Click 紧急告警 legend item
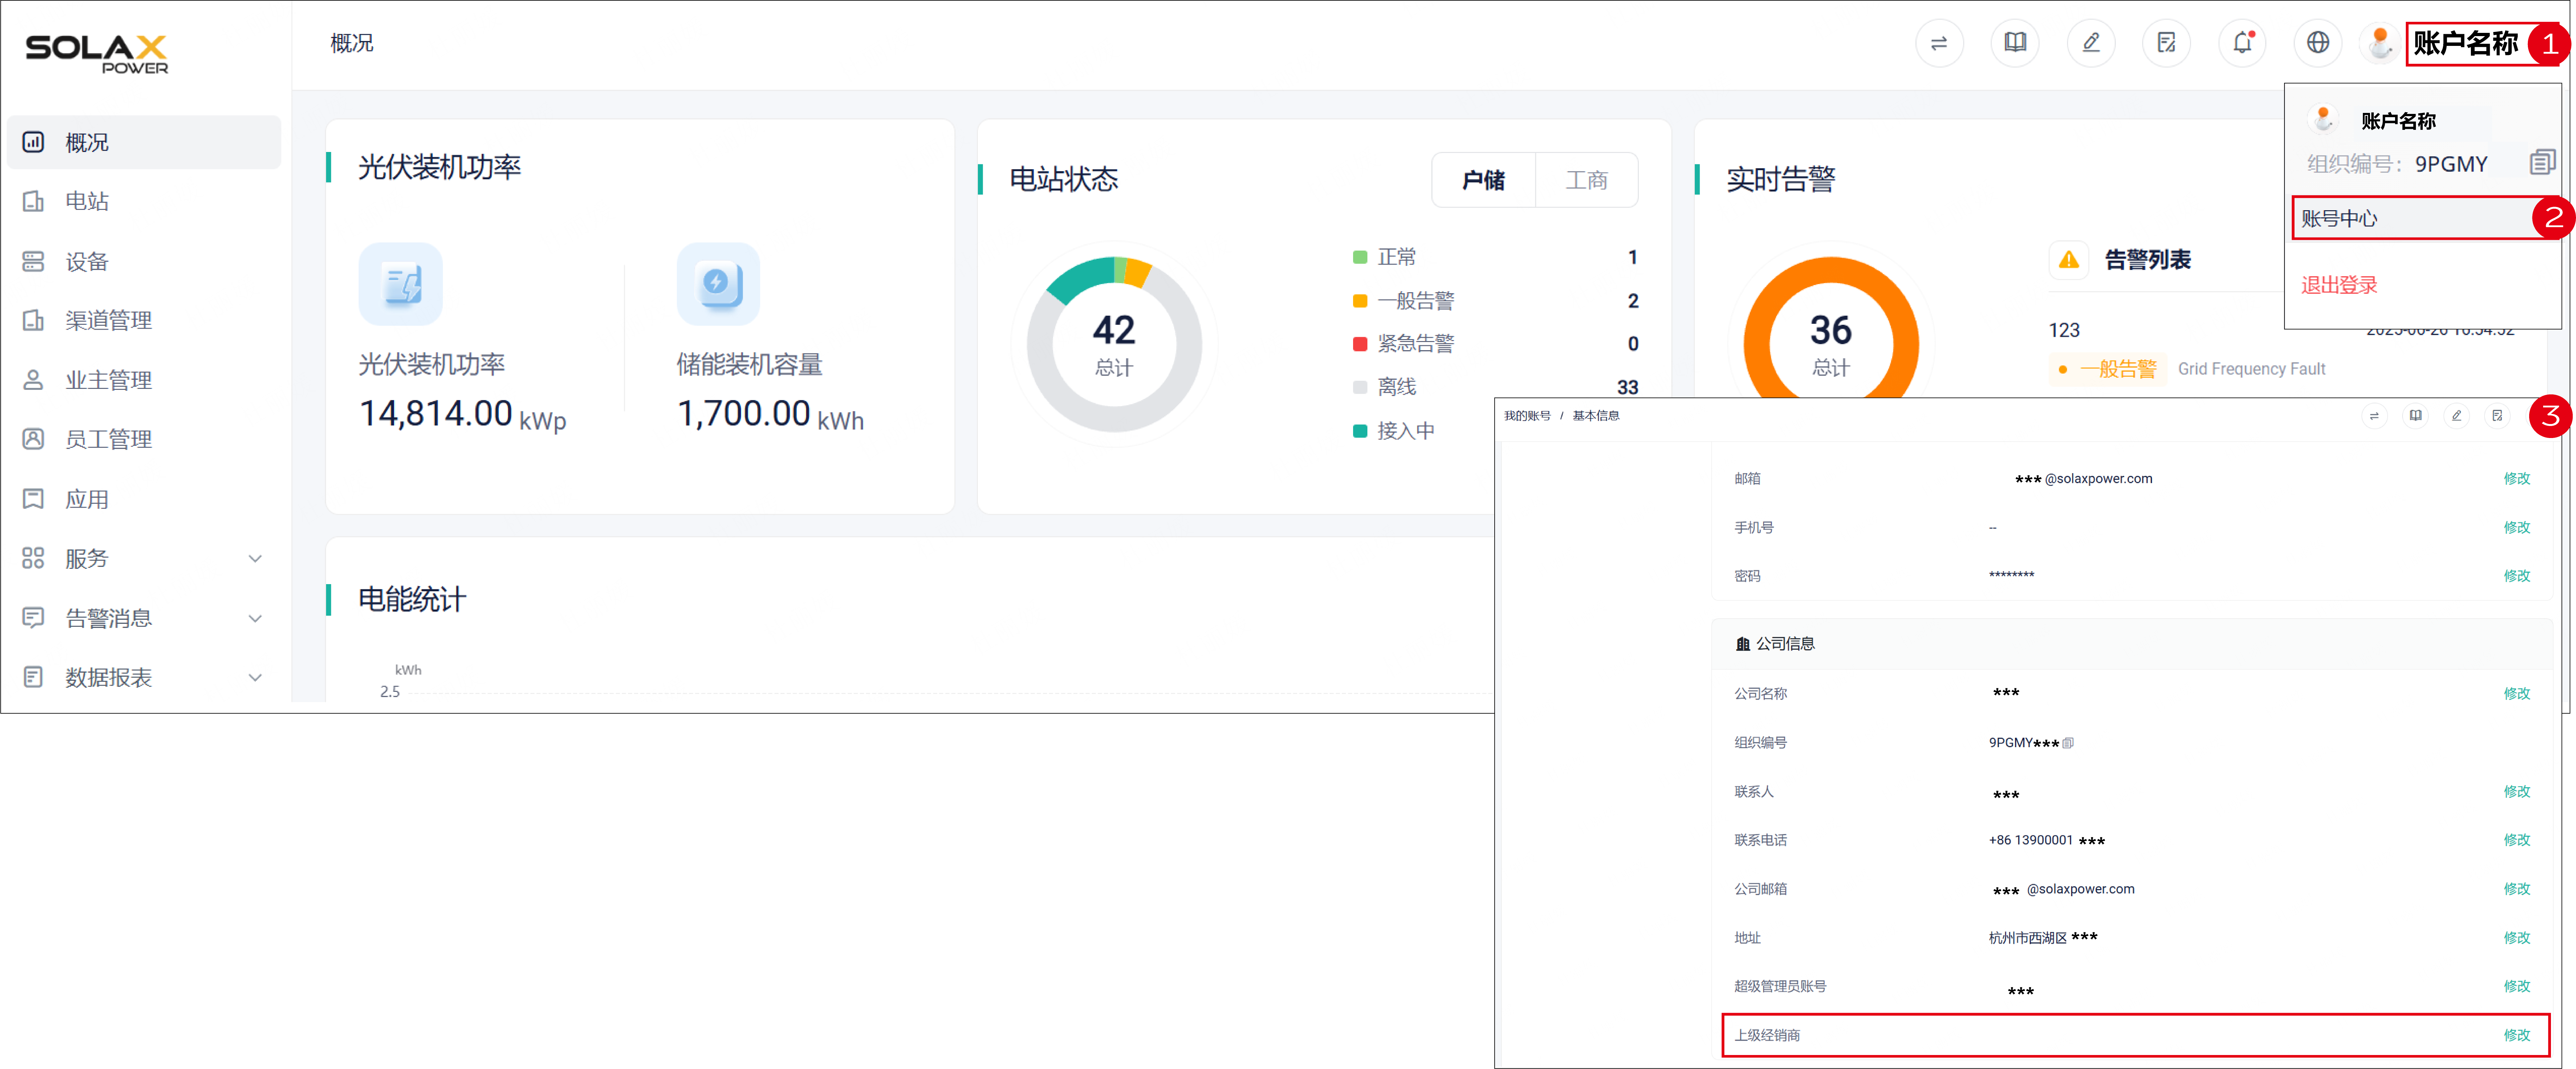Image resolution: width=2576 pixels, height=1069 pixels. 1404,344
